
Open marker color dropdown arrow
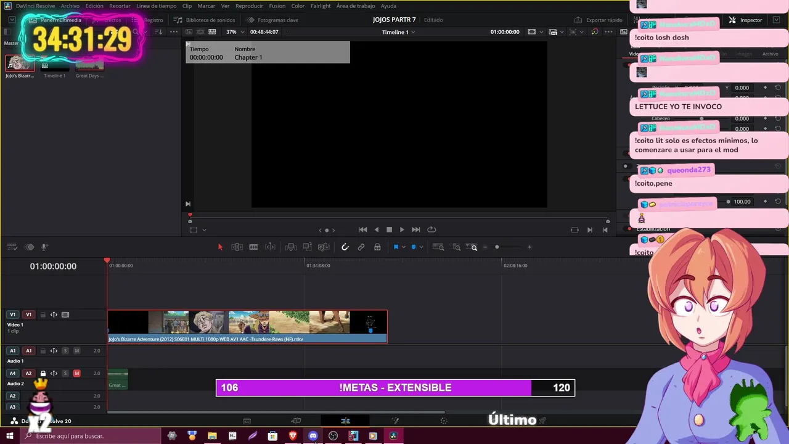tap(421, 247)
